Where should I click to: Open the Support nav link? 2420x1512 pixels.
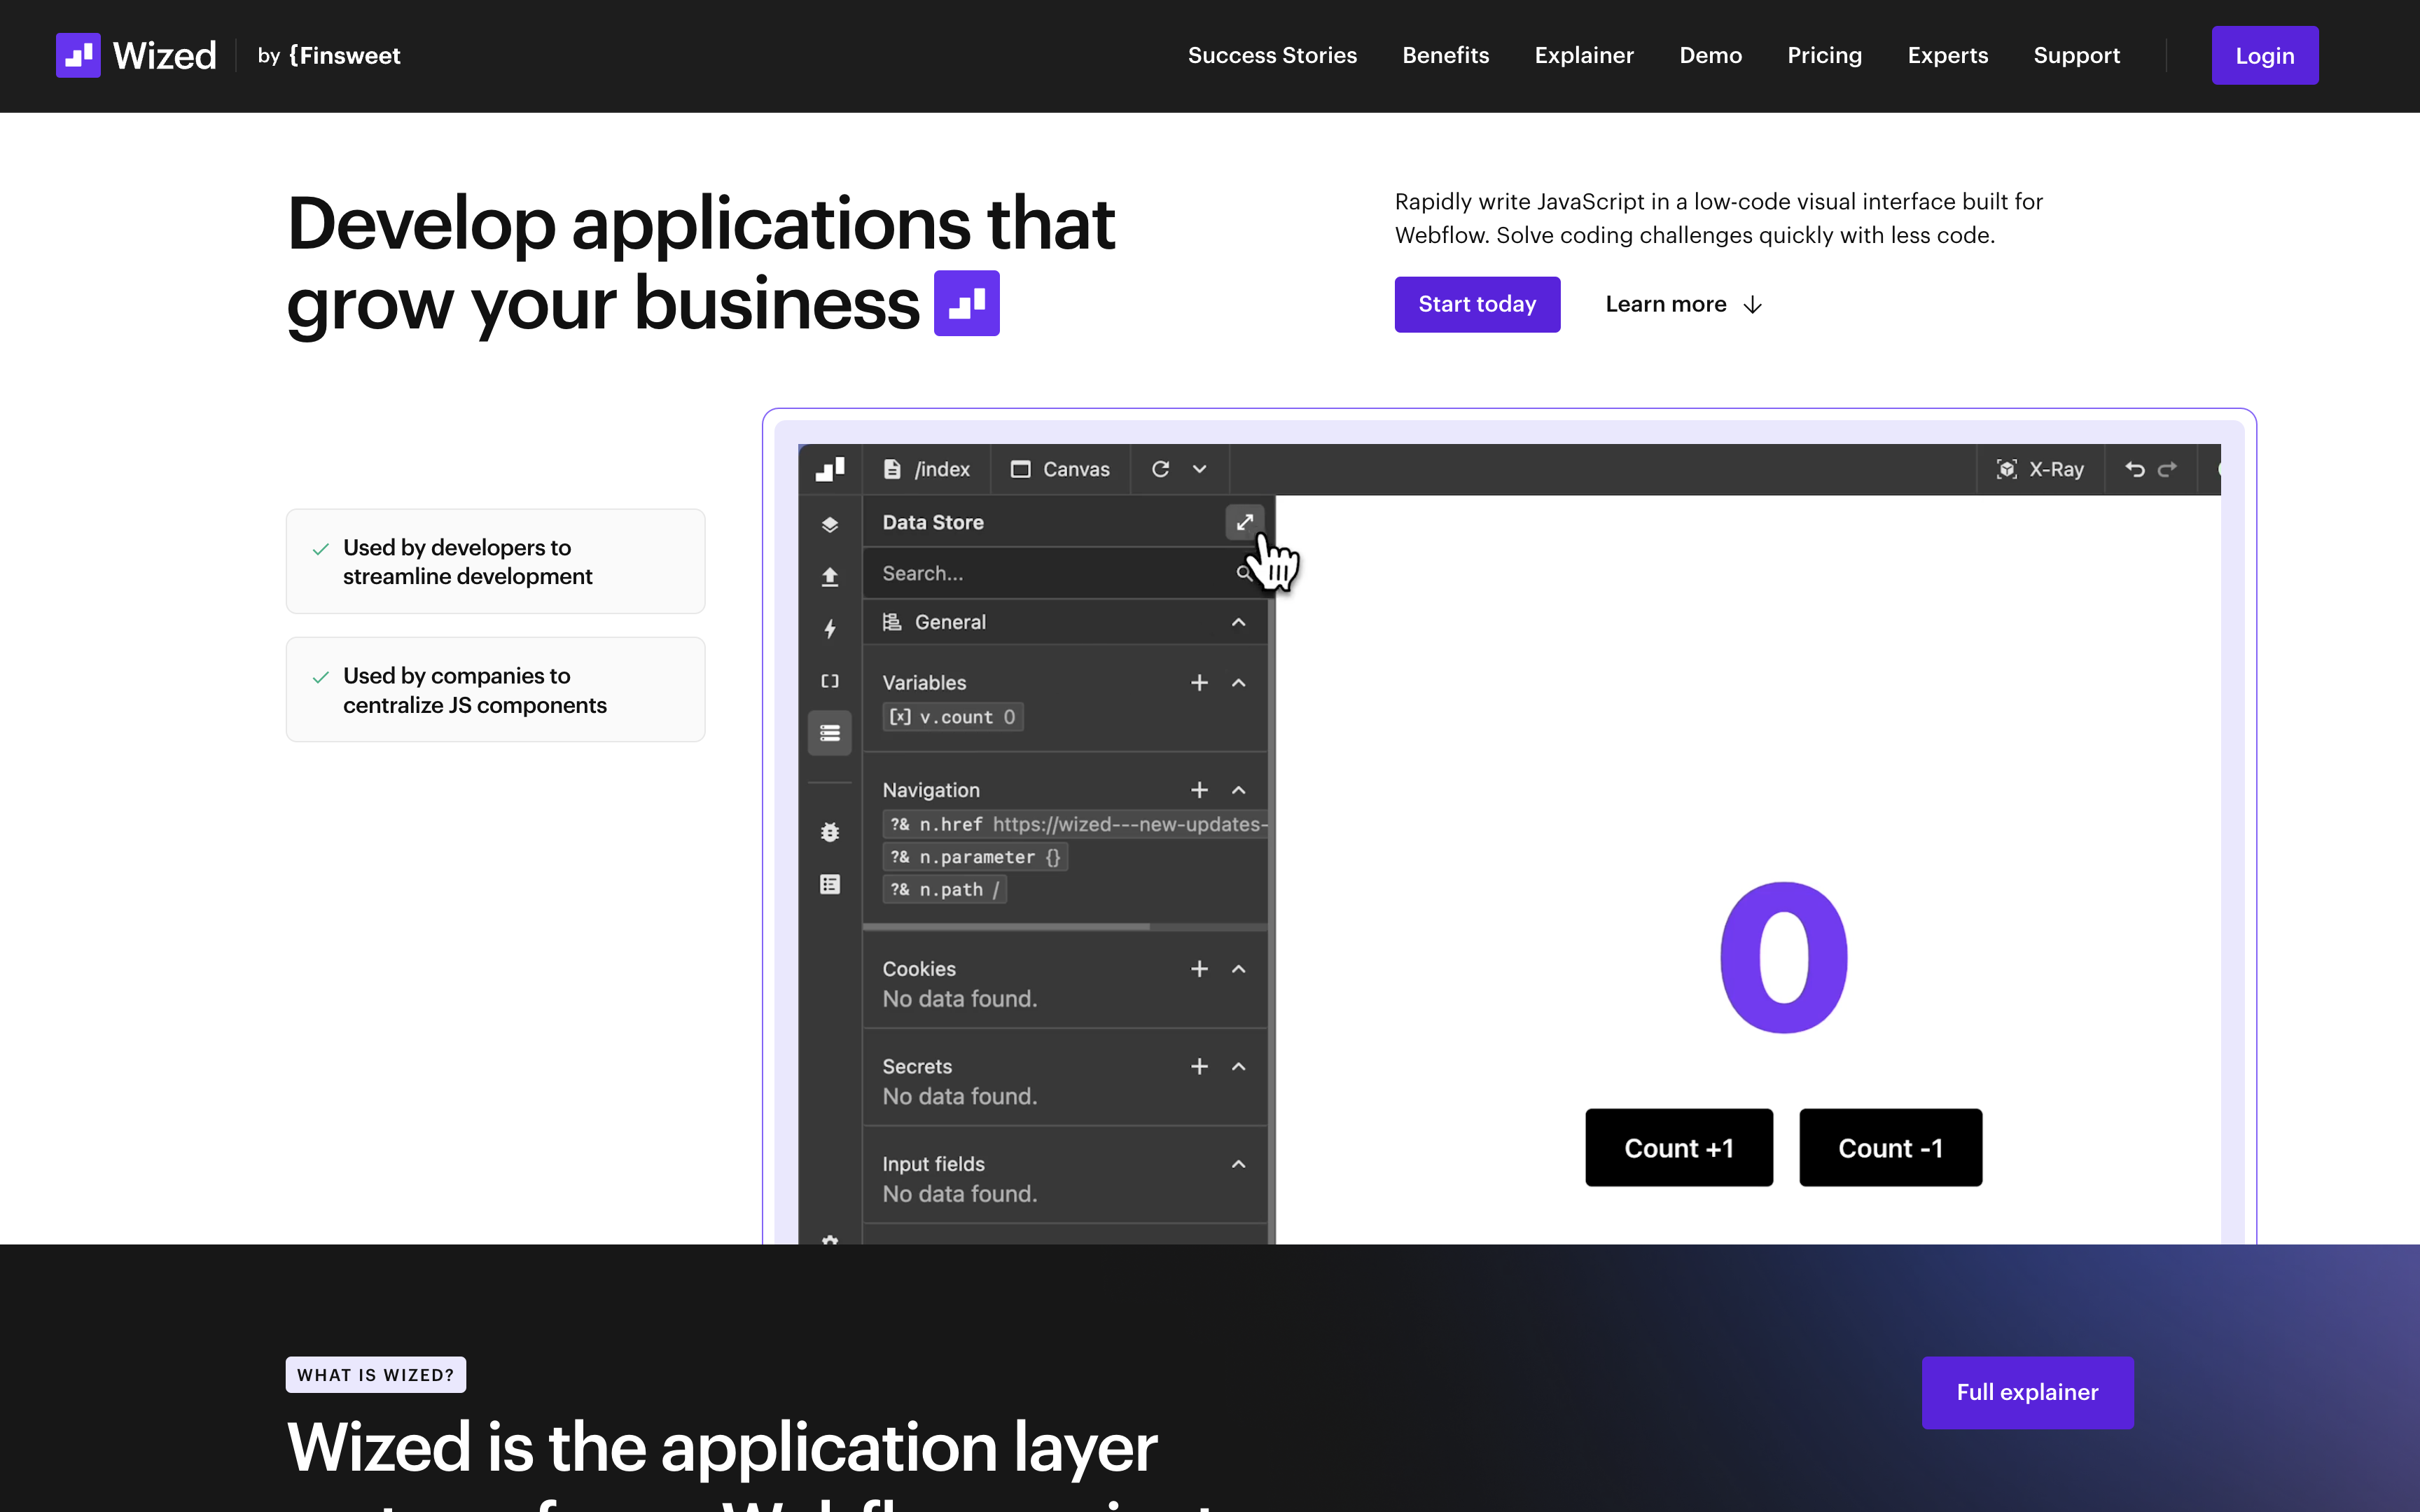click(x=2076, y=55)
